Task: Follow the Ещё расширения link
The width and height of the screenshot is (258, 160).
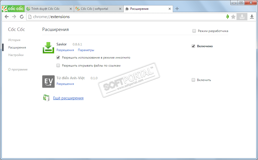Action: pyautogui.click(x=68, y=98)
